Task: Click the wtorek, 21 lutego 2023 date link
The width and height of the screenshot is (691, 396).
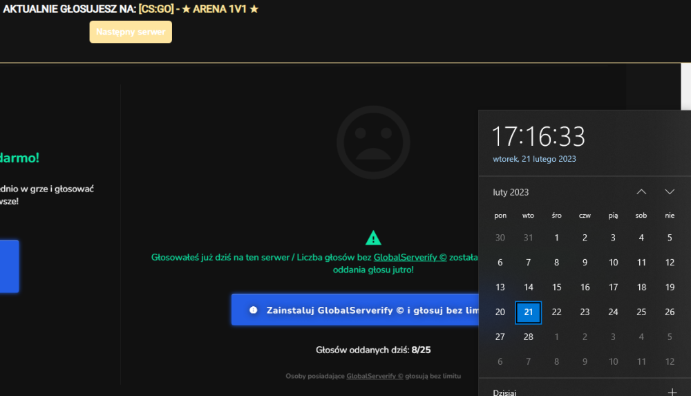Action: [534, 159]
